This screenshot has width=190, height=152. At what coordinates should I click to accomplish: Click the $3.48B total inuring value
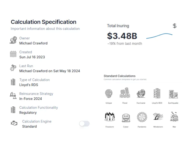click(122, 36)
